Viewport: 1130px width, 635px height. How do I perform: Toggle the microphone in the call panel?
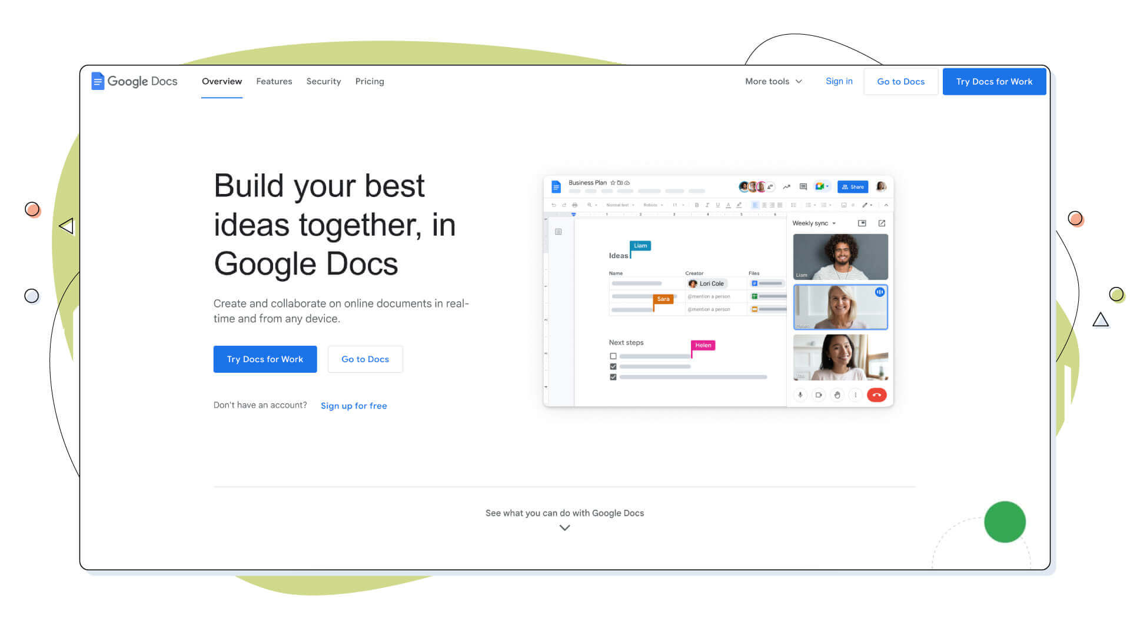pyautogui.click(x=800, y=395)
